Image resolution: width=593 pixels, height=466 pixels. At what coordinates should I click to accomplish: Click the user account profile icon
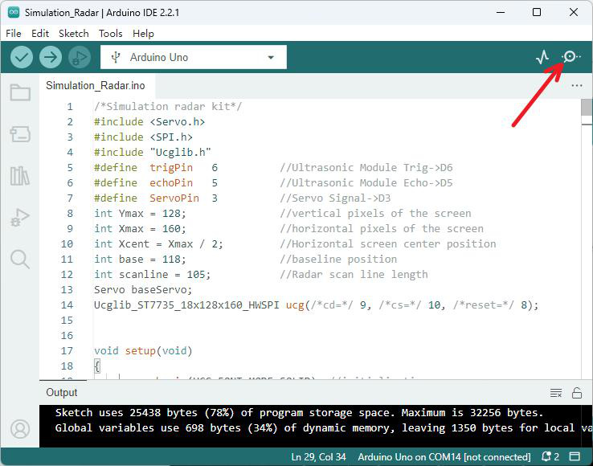click(20, 429)
